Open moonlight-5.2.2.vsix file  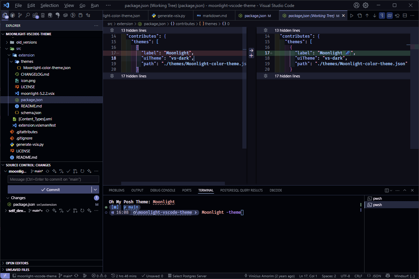click(38, 93)
